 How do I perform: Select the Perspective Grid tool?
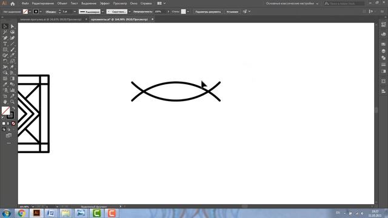tap(12, 73)
